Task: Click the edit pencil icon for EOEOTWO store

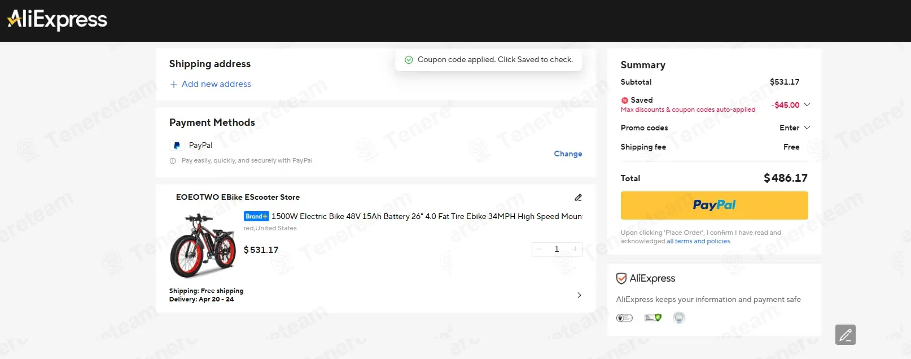Action: [578, 198]
